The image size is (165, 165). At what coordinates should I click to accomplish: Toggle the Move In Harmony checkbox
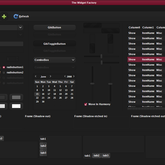pos(86,104)
